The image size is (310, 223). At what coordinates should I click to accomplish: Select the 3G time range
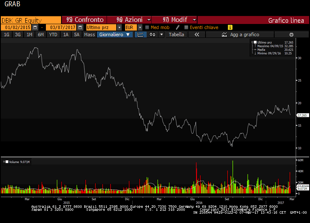[x=18, y=35]
